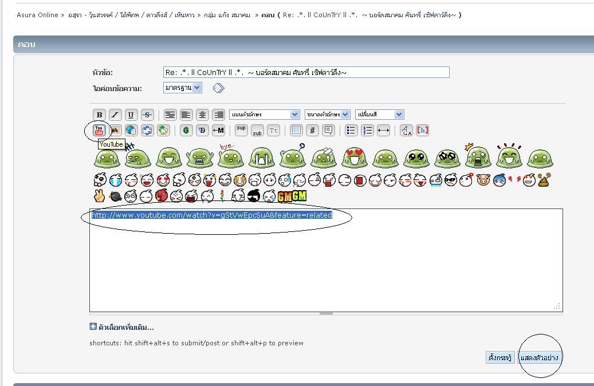Screen dimensions: 594x386
Task: Insert subscript tag
Action: pyautogui.click(x=257, y=131)
